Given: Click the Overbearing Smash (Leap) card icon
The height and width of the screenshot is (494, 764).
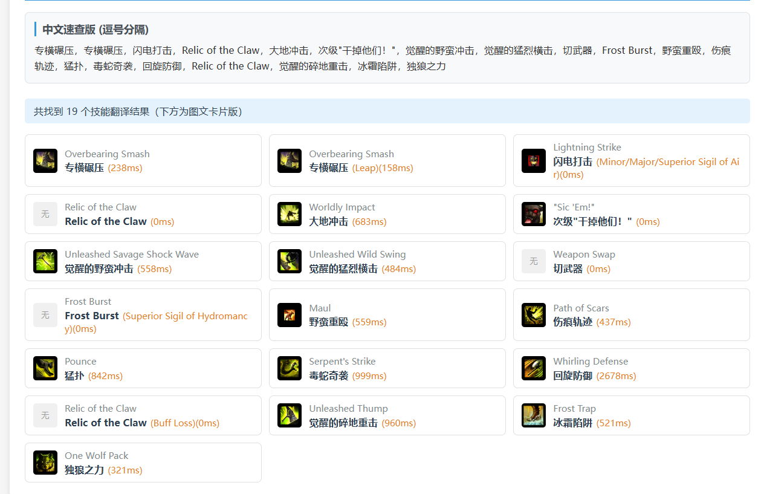Looking at the screenshot, I should (x=289, y=161).
